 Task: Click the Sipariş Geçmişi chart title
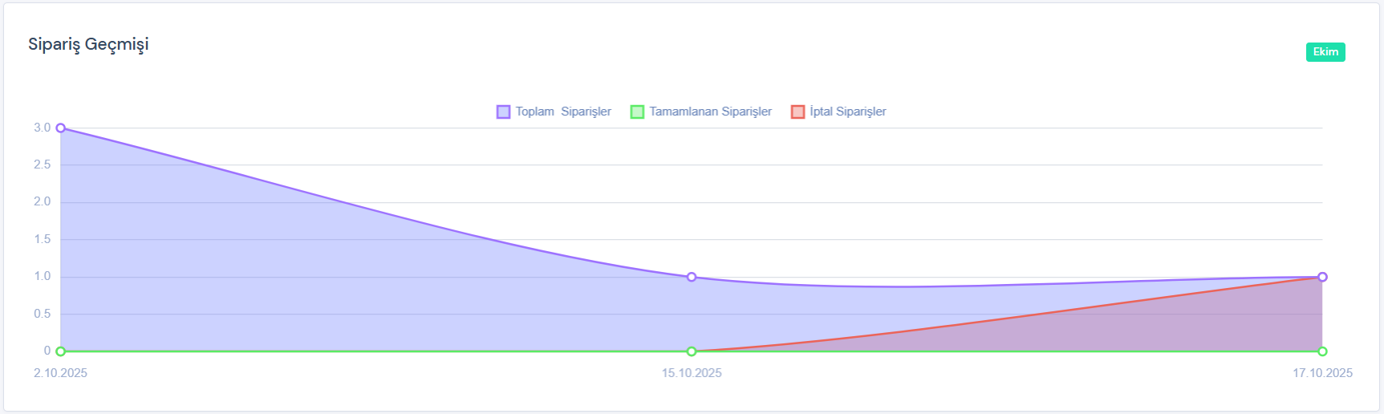[x=88, y=45]
